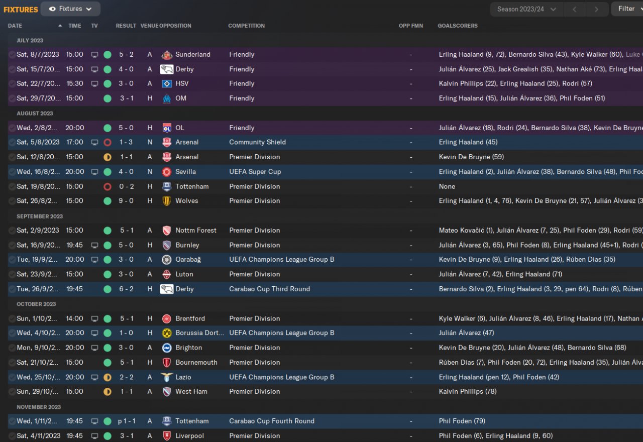Open the Season 2023/24 dropdown

526,9
